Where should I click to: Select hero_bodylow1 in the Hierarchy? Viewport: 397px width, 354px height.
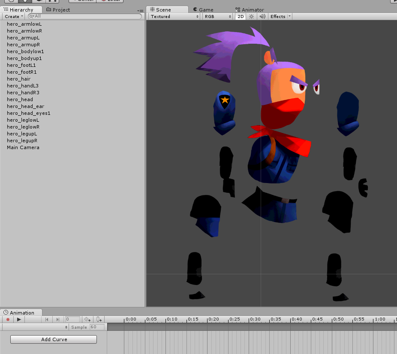click(x=25, y=51)
